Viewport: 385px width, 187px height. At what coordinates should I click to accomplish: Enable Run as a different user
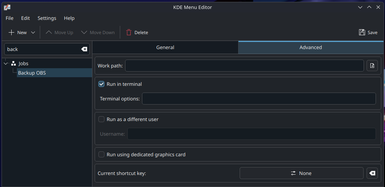[x=101, y=120]
